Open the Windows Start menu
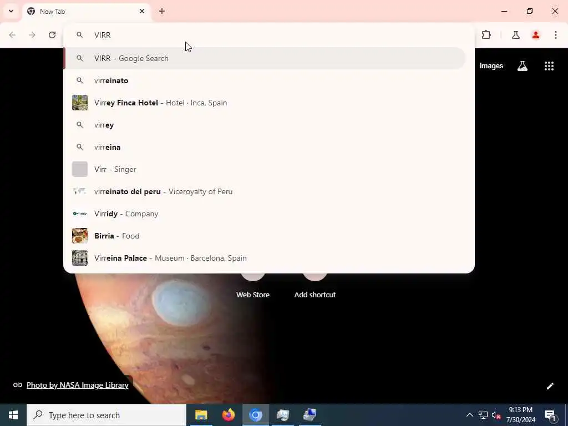This screenshot has height=426, width=568. 13,415
